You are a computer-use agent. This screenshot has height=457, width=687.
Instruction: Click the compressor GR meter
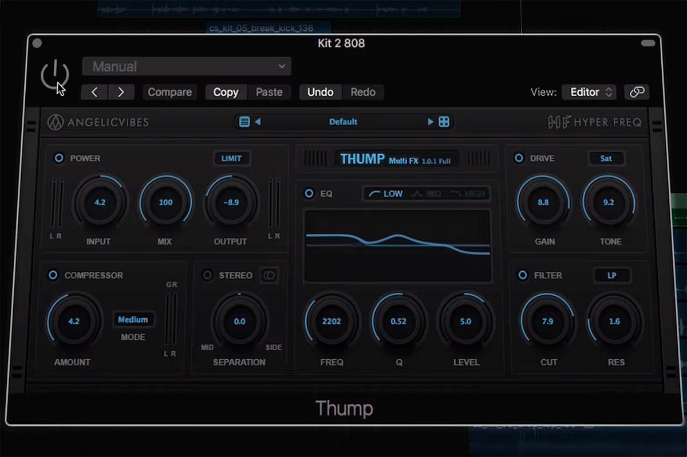[171, 320]
